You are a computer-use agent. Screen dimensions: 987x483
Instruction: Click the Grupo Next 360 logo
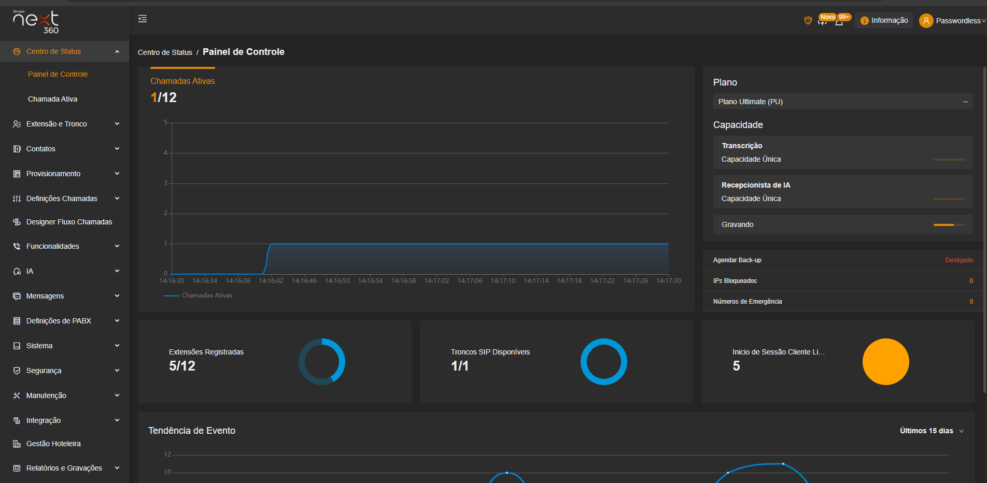coord(36,21)
